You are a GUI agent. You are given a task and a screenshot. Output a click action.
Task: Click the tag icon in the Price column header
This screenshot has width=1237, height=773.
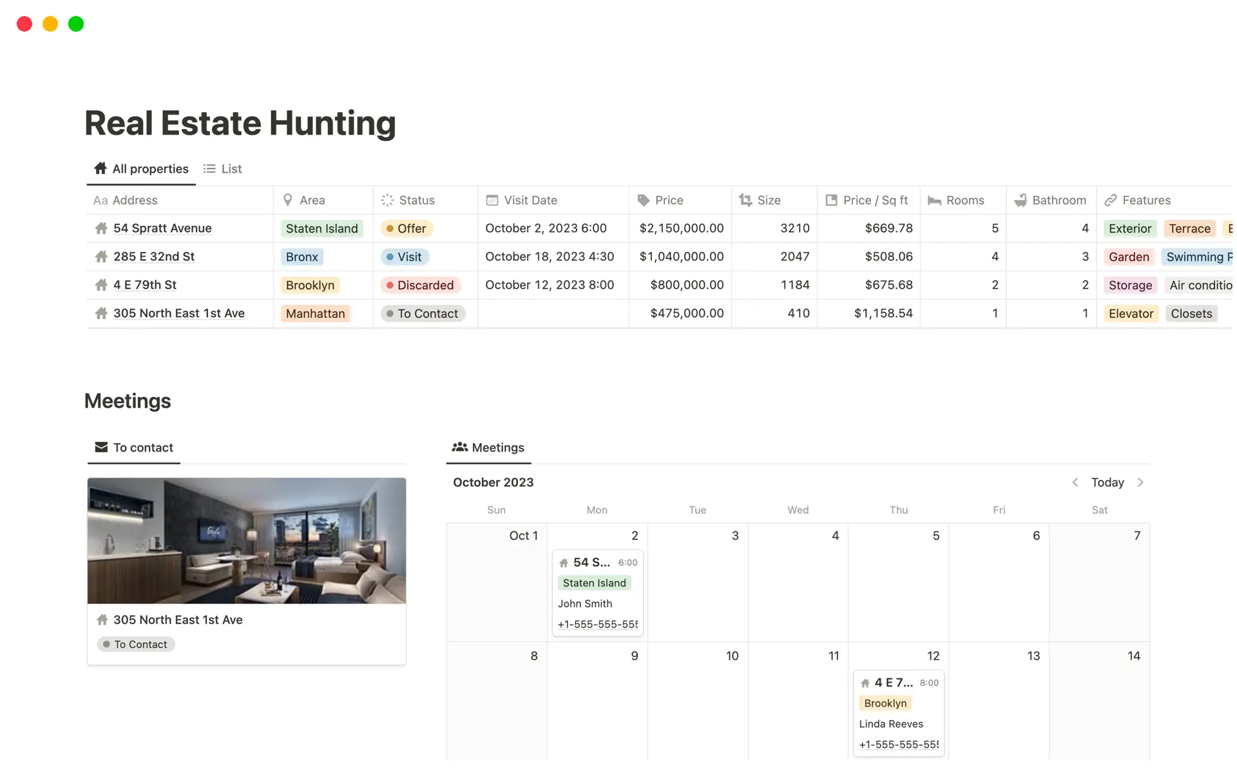pyautogui.click(x=644, y=200)
